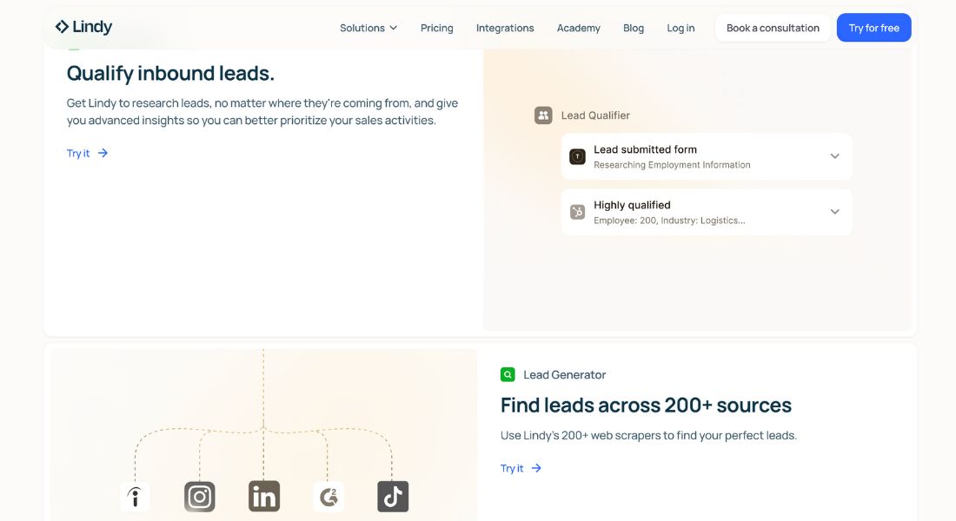Image resolution: width=956 pixels, height=521 pixels.
Task: Click Book a consultation
Action: click(771, 27)
